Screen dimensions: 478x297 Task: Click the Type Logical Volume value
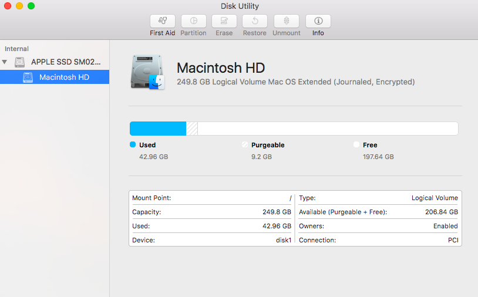[x=435, y=198]
